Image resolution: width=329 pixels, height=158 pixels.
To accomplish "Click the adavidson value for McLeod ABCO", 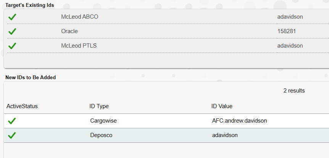I will 290,17.
